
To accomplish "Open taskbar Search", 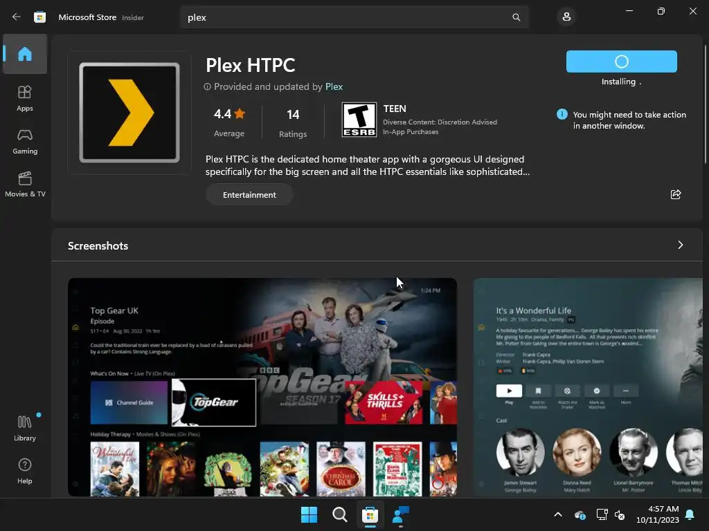I will click(x=339, y=514).
